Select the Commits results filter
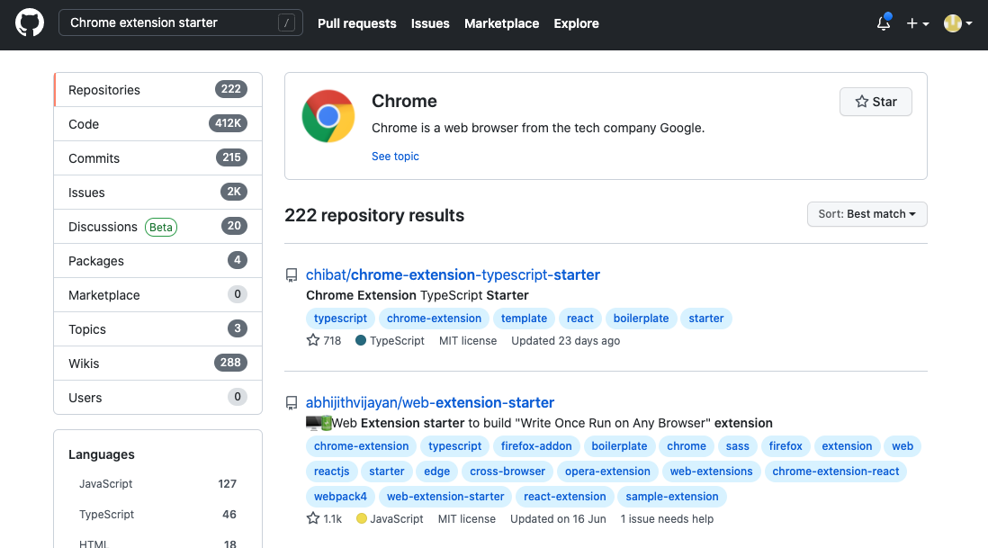This screenshot has height=548, width=988. [x=158, y=158]
